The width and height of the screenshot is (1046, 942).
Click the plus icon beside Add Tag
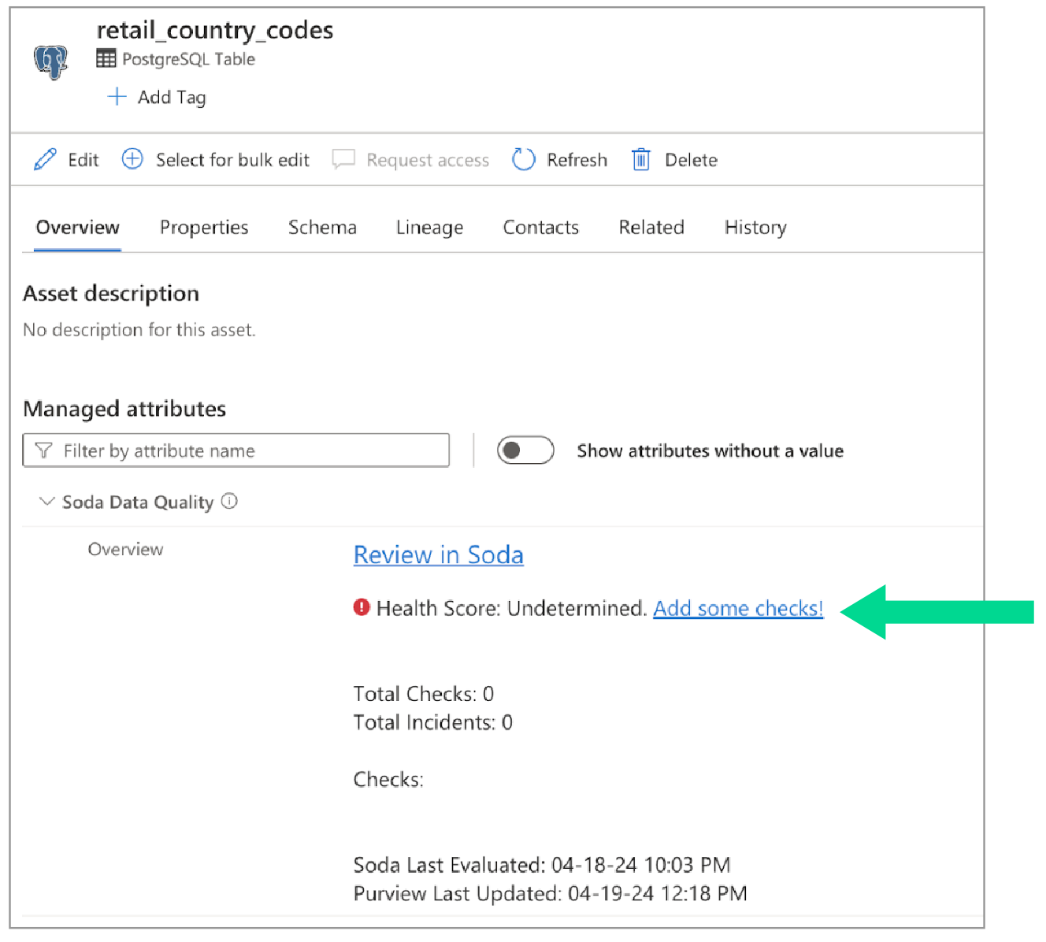117,97
